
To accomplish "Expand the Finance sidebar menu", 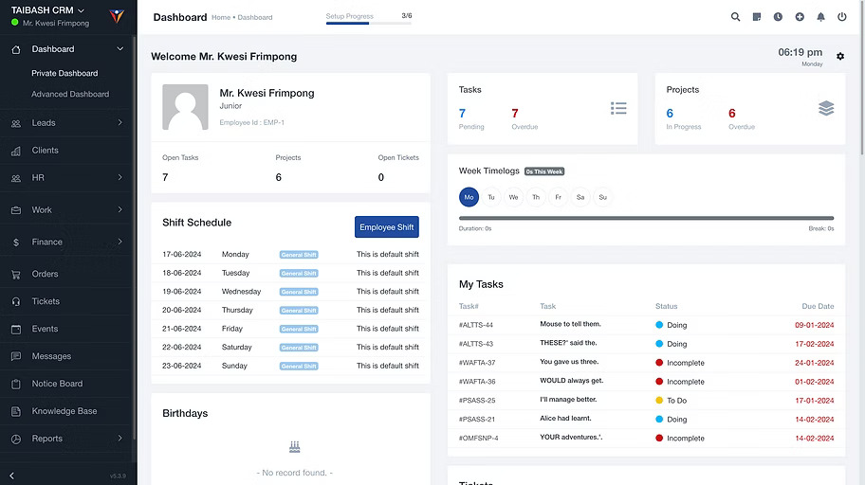I will tap(66, 242).
